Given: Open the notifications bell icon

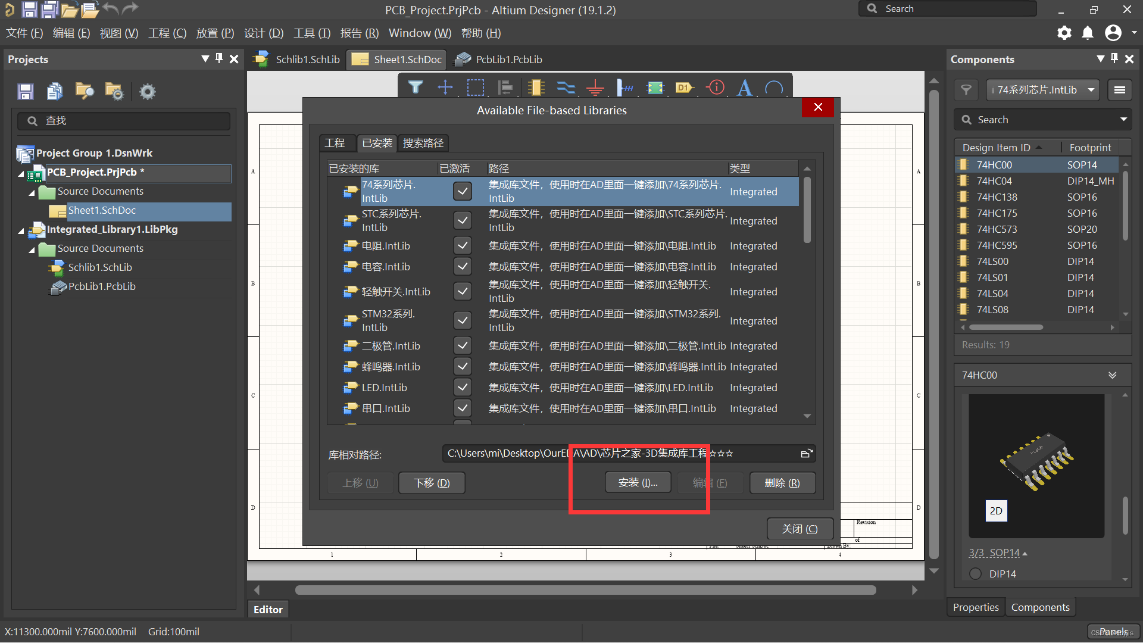Looking at the screenshot, I should pos(1088,33).
